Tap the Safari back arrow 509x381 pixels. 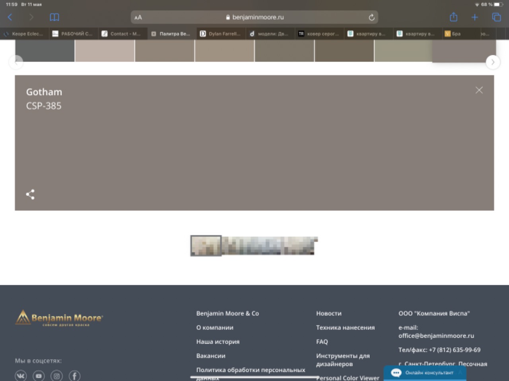tap(10, 17)
